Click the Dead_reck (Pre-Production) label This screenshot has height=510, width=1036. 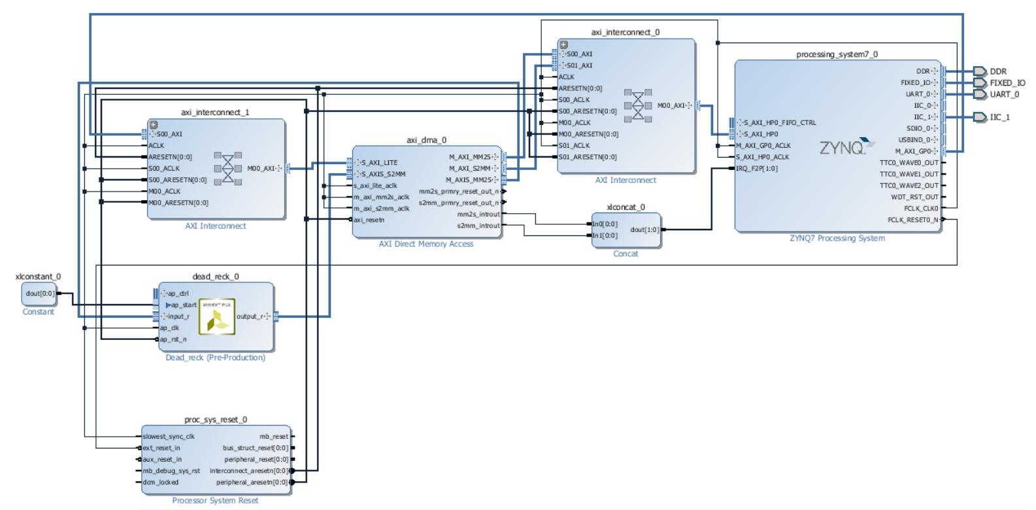[x=215, y=358]
